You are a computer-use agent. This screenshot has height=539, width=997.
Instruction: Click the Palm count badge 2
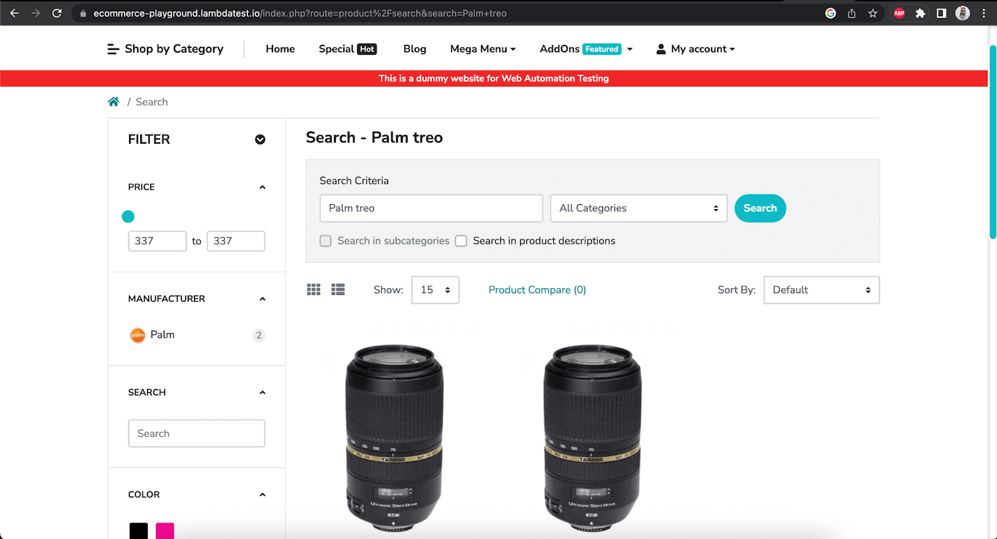[x=259, y=335]
